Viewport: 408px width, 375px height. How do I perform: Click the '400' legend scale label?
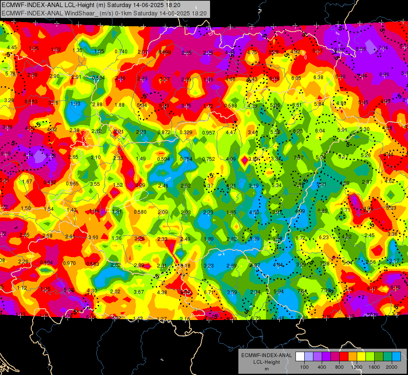pos(322,367)
